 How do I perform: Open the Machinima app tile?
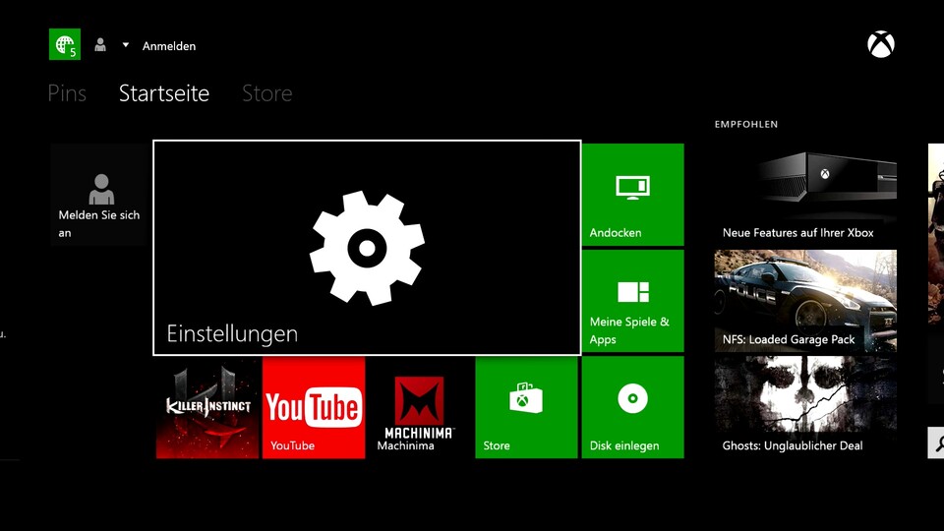pos(419,407)
